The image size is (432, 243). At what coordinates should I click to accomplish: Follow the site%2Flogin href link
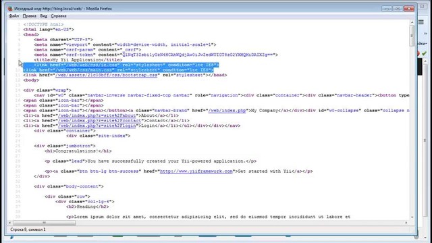pyautogui.click(x=97, y=126)
